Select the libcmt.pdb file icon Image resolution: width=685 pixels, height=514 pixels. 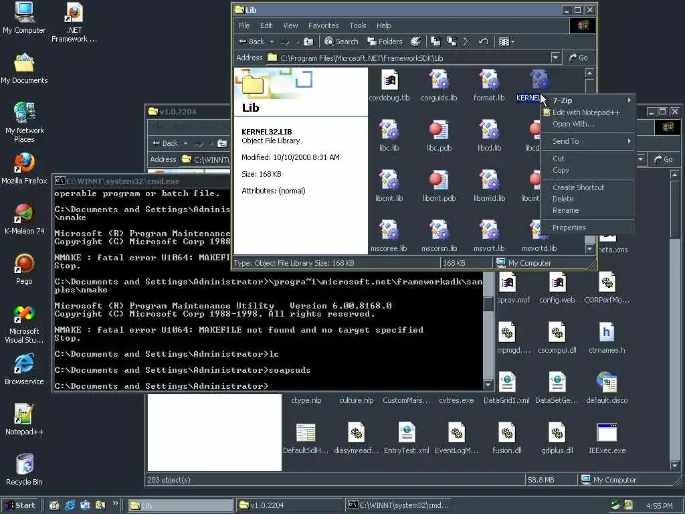coord(439,181)
